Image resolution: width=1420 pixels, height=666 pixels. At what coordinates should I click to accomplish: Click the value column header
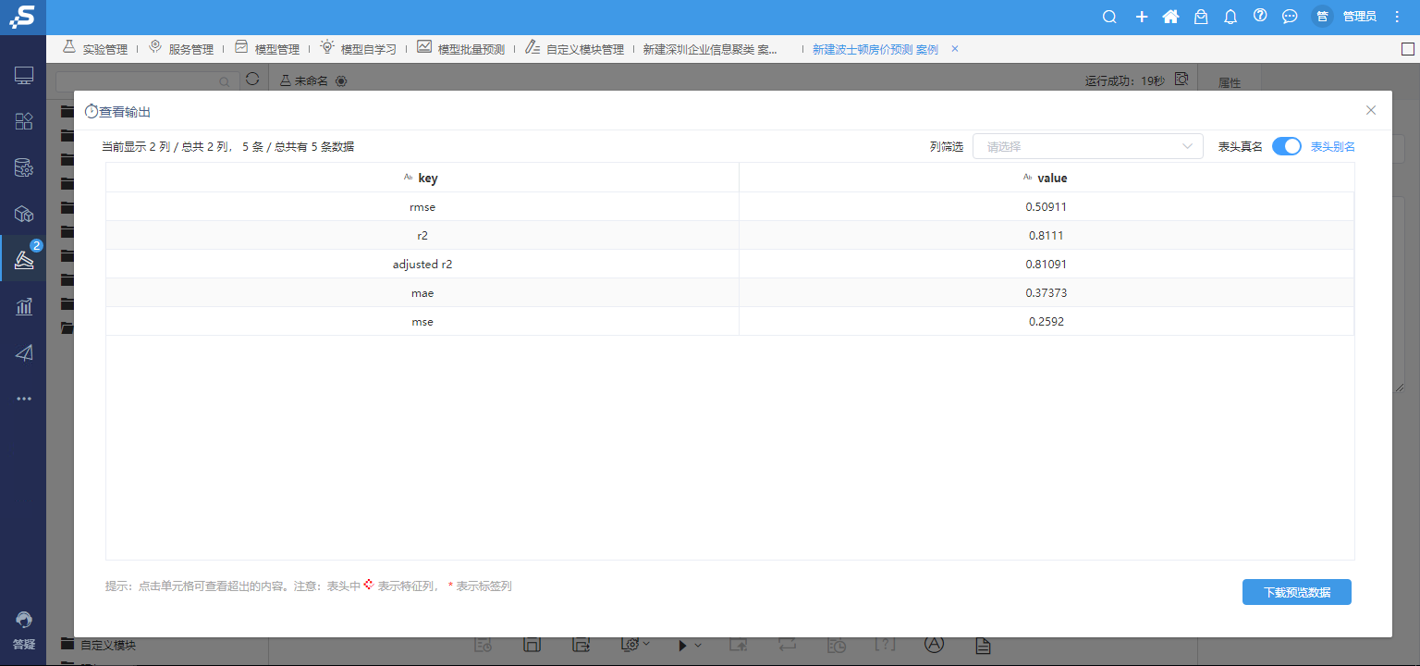click(1047, 178)
